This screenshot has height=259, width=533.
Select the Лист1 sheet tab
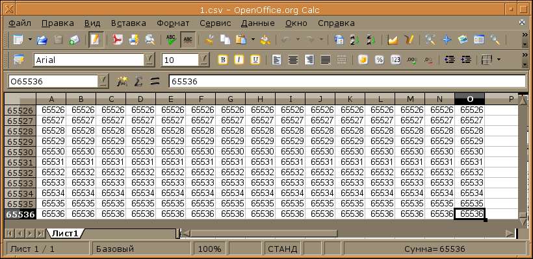(x=65, y=233)
